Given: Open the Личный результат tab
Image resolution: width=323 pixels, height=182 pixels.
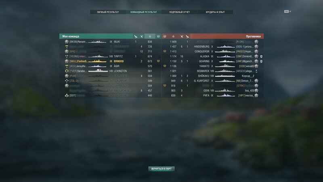Looking at the screenshot, I should [x=108, y=12].
